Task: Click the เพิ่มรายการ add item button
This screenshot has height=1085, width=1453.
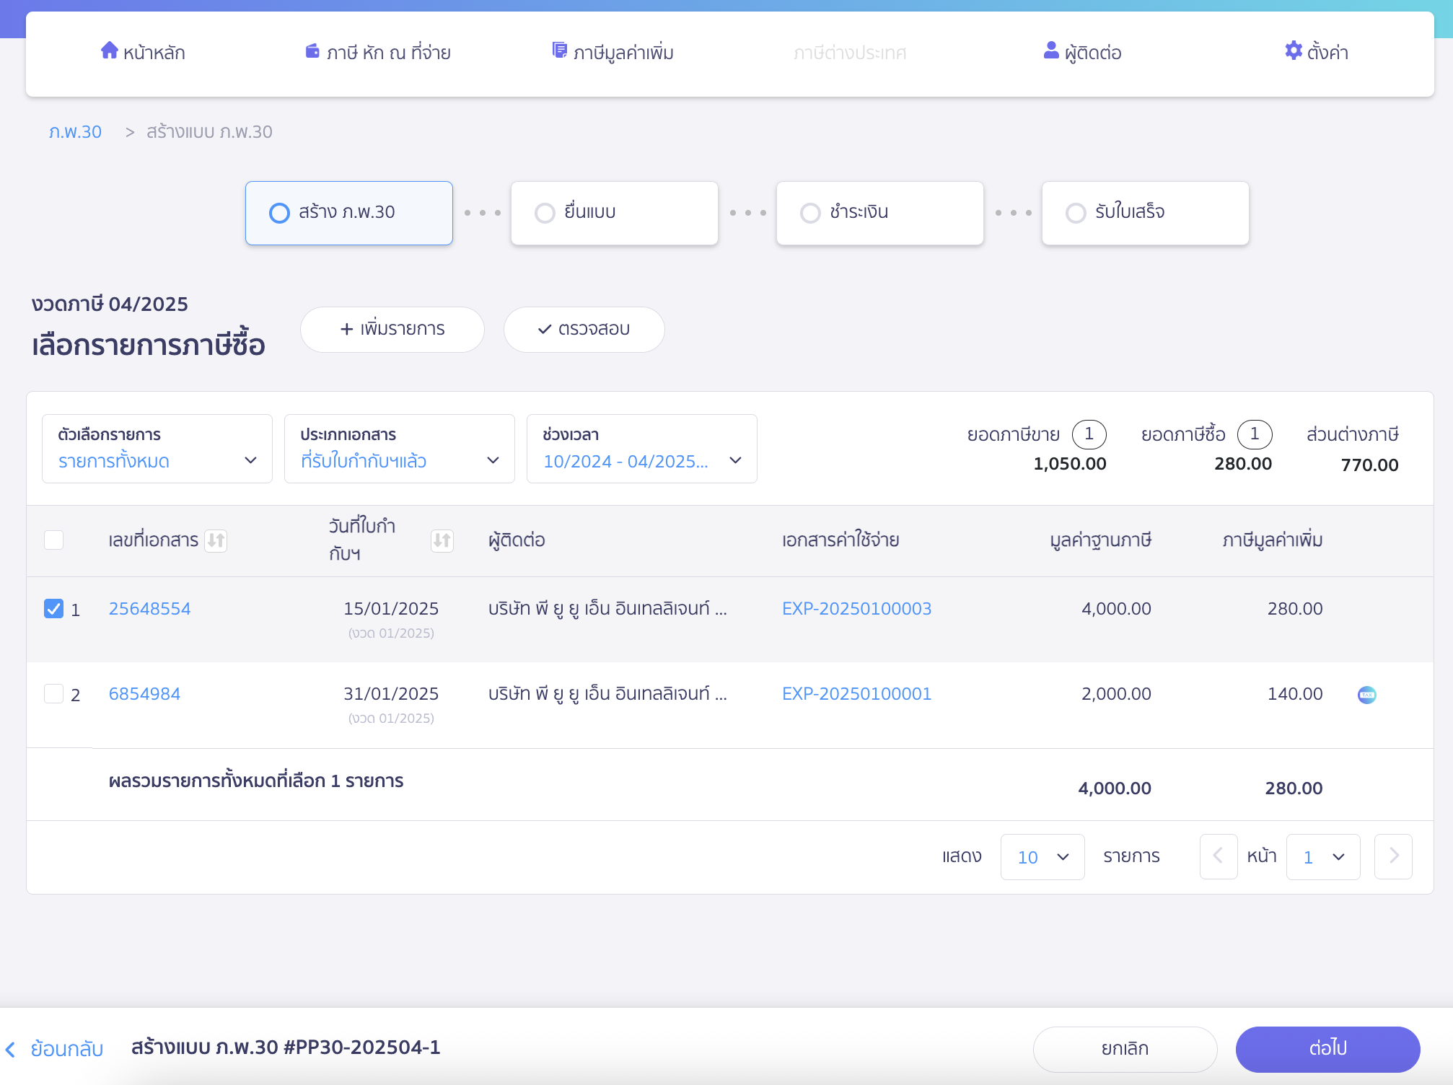Action: pyautogui.click(x=392, y=330)
